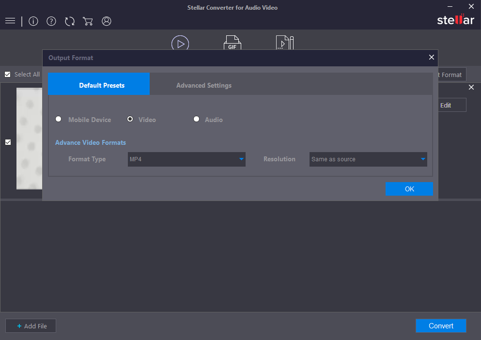Image resolution: width=481 pixels, height=340 pixels.
Task: Click the Add File button
Action: [31, 326]
